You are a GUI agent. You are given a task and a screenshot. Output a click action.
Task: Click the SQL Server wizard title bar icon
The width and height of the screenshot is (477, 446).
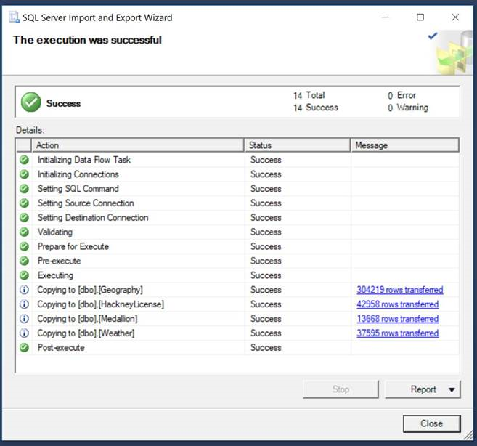[13, 17]
